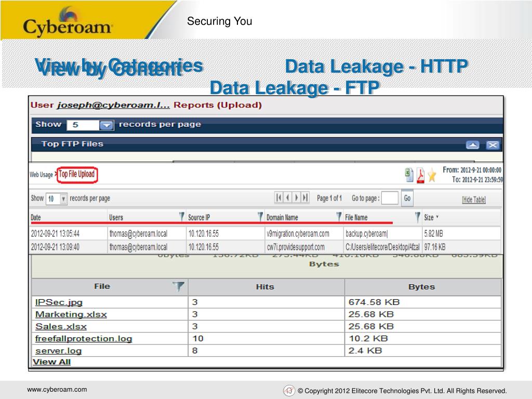Image resolution: width=532 pixels, height=399 pixels.
Task: Open the 10 records per page dropdown
Action: (63, 199)
